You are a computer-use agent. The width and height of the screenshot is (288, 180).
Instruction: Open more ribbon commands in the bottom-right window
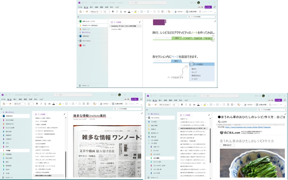[281, 105]
